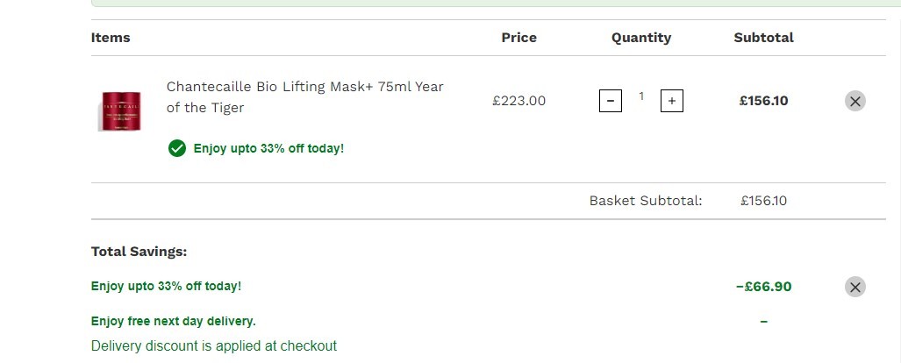The height and width of the screenshot is (363, 901).
Task: Click the bold £156.10 item subtotal
Action: [x=763, y=101]
